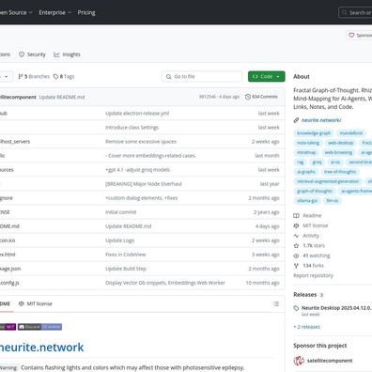Open the MIT license tab
Viewport: 372px width, 372px height.
pyautogui.click(x=36, y=303)
